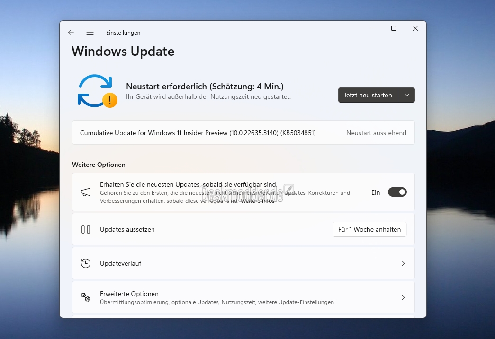Expand Updateverlauf with its chevron
Screen dimensions: 495x339
pyautogui.click(x=403, y=263)
